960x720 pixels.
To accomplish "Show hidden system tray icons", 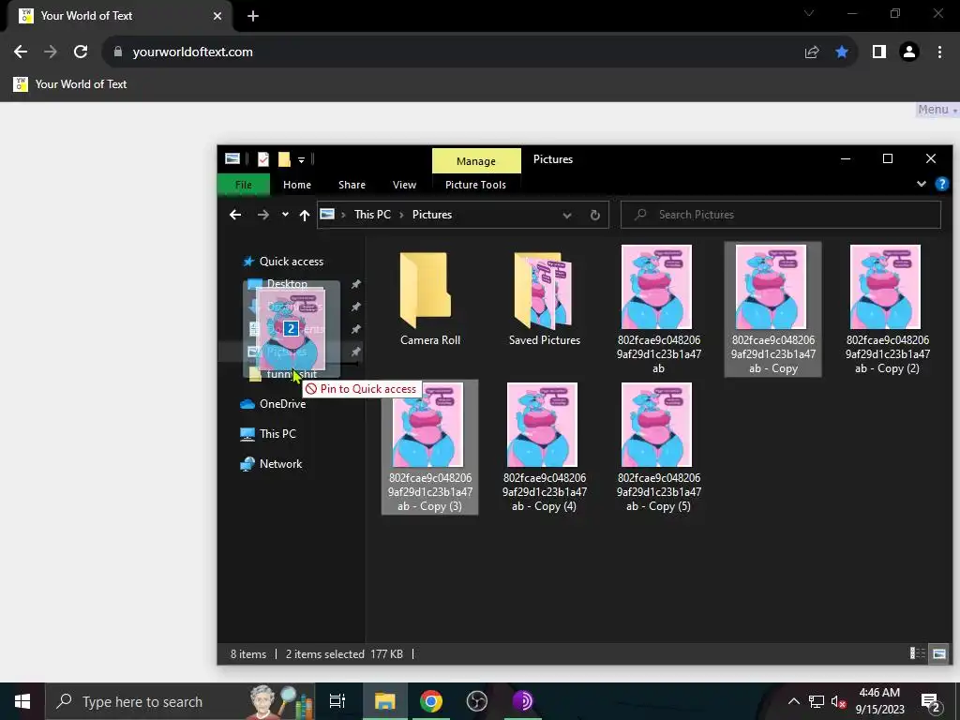I will 793,701.
